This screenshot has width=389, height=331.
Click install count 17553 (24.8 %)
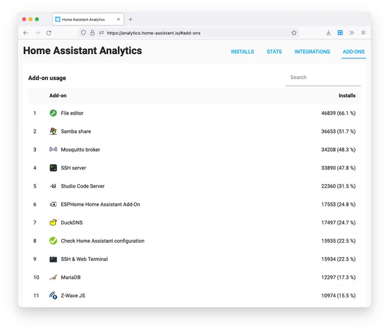338,204
